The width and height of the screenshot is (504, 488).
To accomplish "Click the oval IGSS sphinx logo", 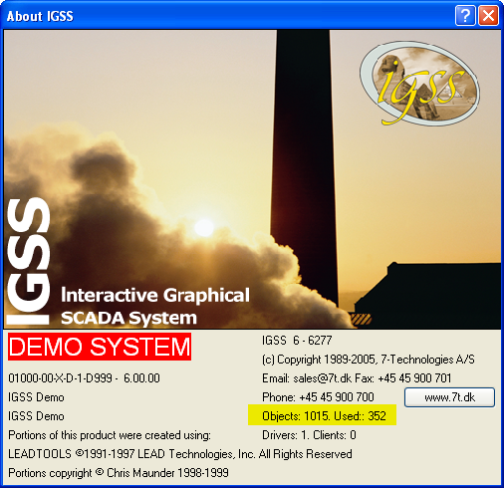I will click(420, 84).
